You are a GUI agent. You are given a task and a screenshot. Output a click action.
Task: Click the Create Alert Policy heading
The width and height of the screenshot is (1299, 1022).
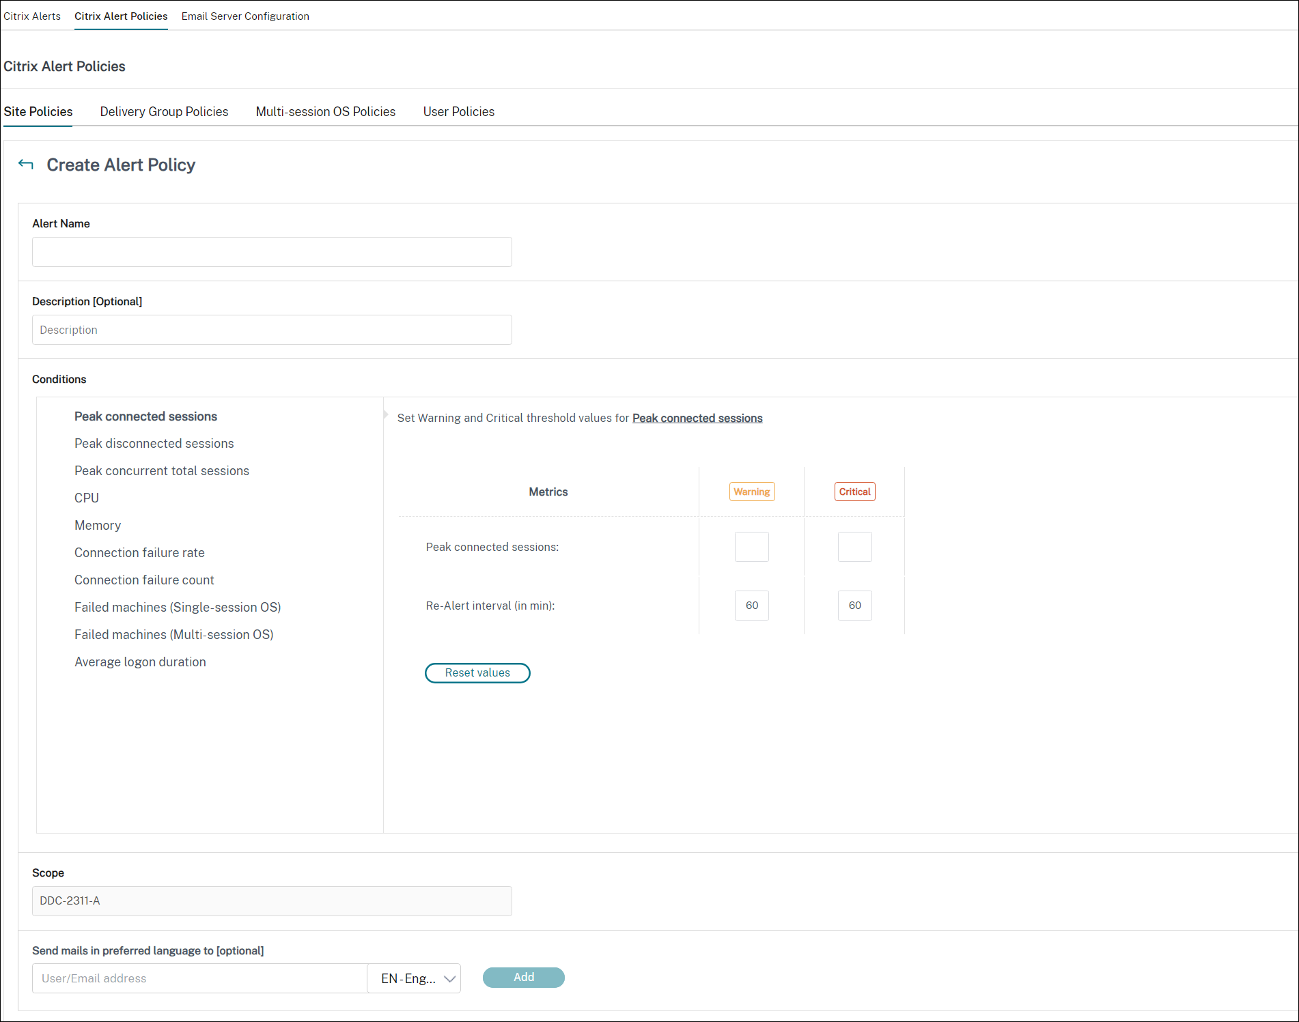coord(121,165)
